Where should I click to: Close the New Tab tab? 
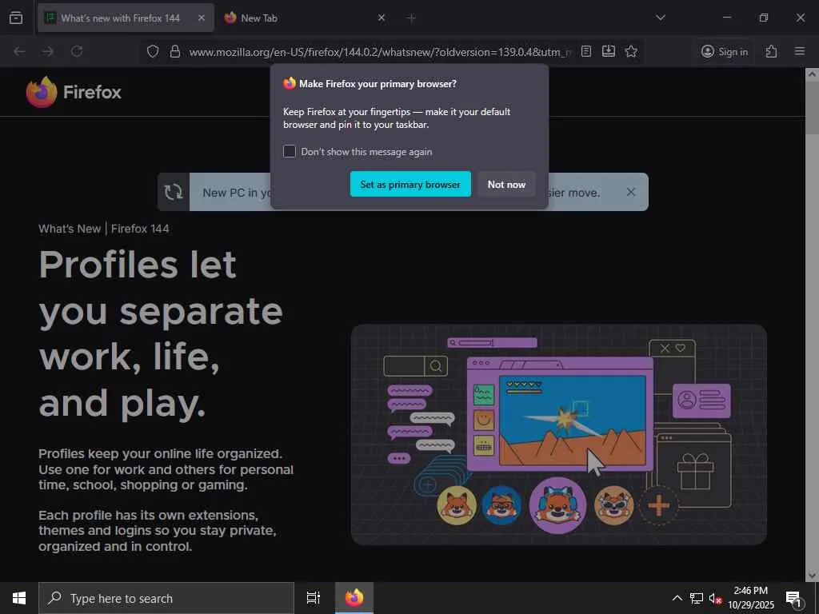pyautogui.click(x=382, y=18)
